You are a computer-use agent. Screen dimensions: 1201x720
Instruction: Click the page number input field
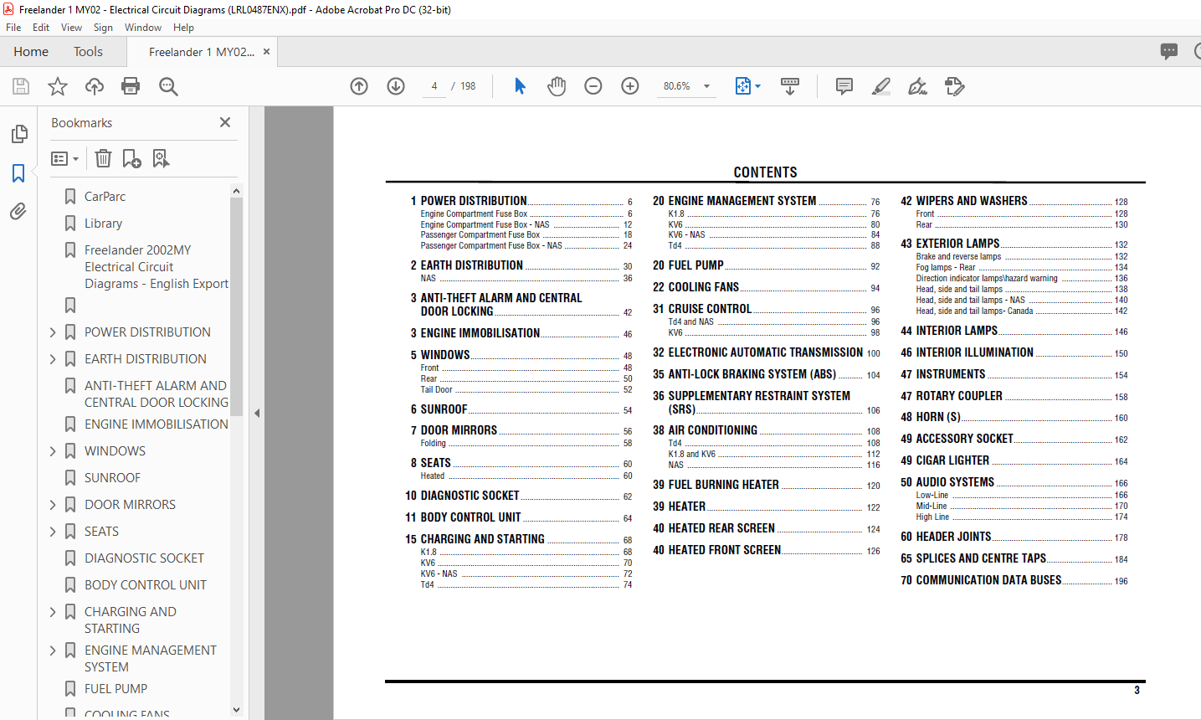click(434, 86)
